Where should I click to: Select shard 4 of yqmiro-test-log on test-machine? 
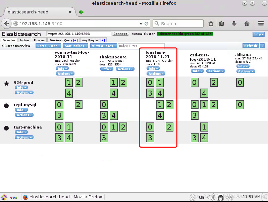coord(69,138)
